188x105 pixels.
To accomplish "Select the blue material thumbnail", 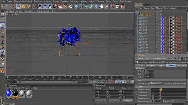I will click(9, 93).
